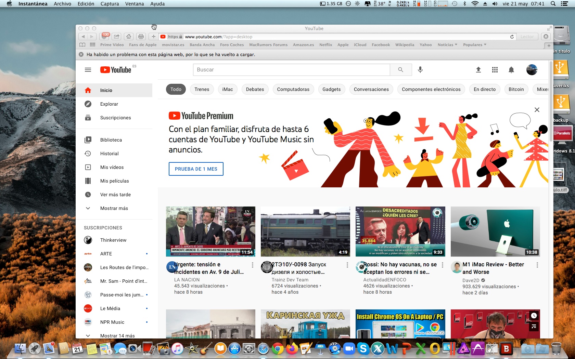Open the Noticias bookmarks dropdown
This screenshot has height=359, width=575.
[447, 45]
